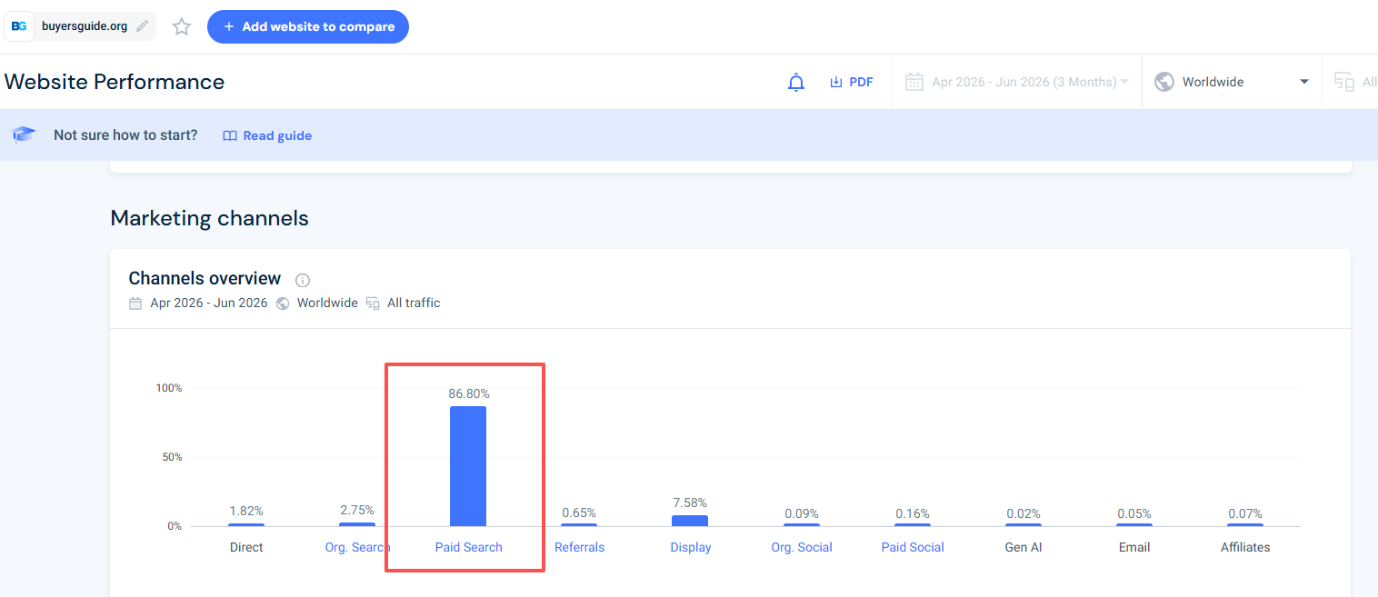The width and height of the screenshot is (1378, 597).
Task: Click the Direct channel label
Action: [x=246, y=547]
